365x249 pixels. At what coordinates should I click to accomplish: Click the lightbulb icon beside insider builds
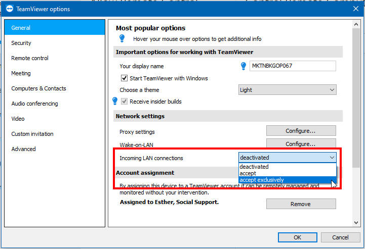click(115, 102)
